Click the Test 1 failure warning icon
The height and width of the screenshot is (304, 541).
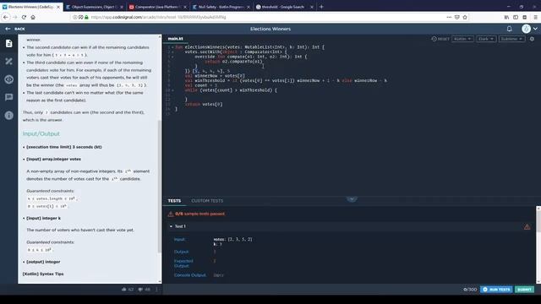(x=527, y=227)
